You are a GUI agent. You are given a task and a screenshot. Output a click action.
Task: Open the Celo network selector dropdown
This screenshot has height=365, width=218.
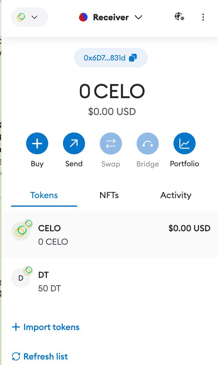click(x=29, y=17)
